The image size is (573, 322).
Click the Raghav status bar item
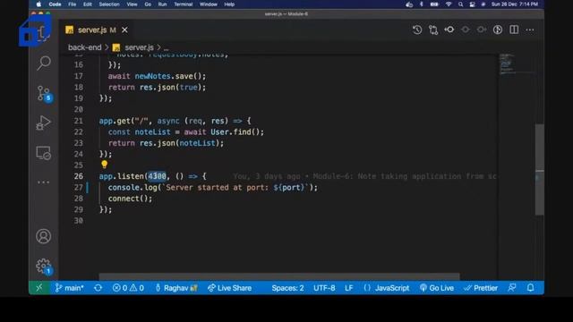point(176,288)
